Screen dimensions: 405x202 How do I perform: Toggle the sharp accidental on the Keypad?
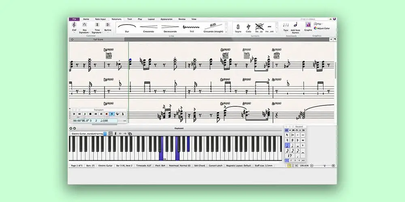292,140
